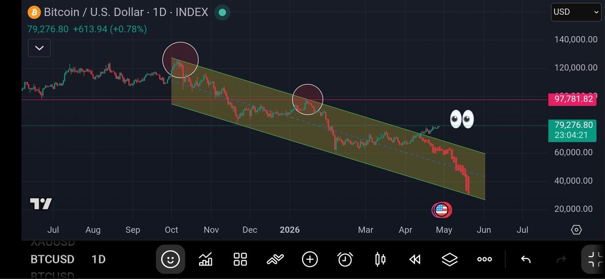This screenshot has width=605, height=279.
Task: Select the eyes emoji sticker on chart
Action: 462,119
